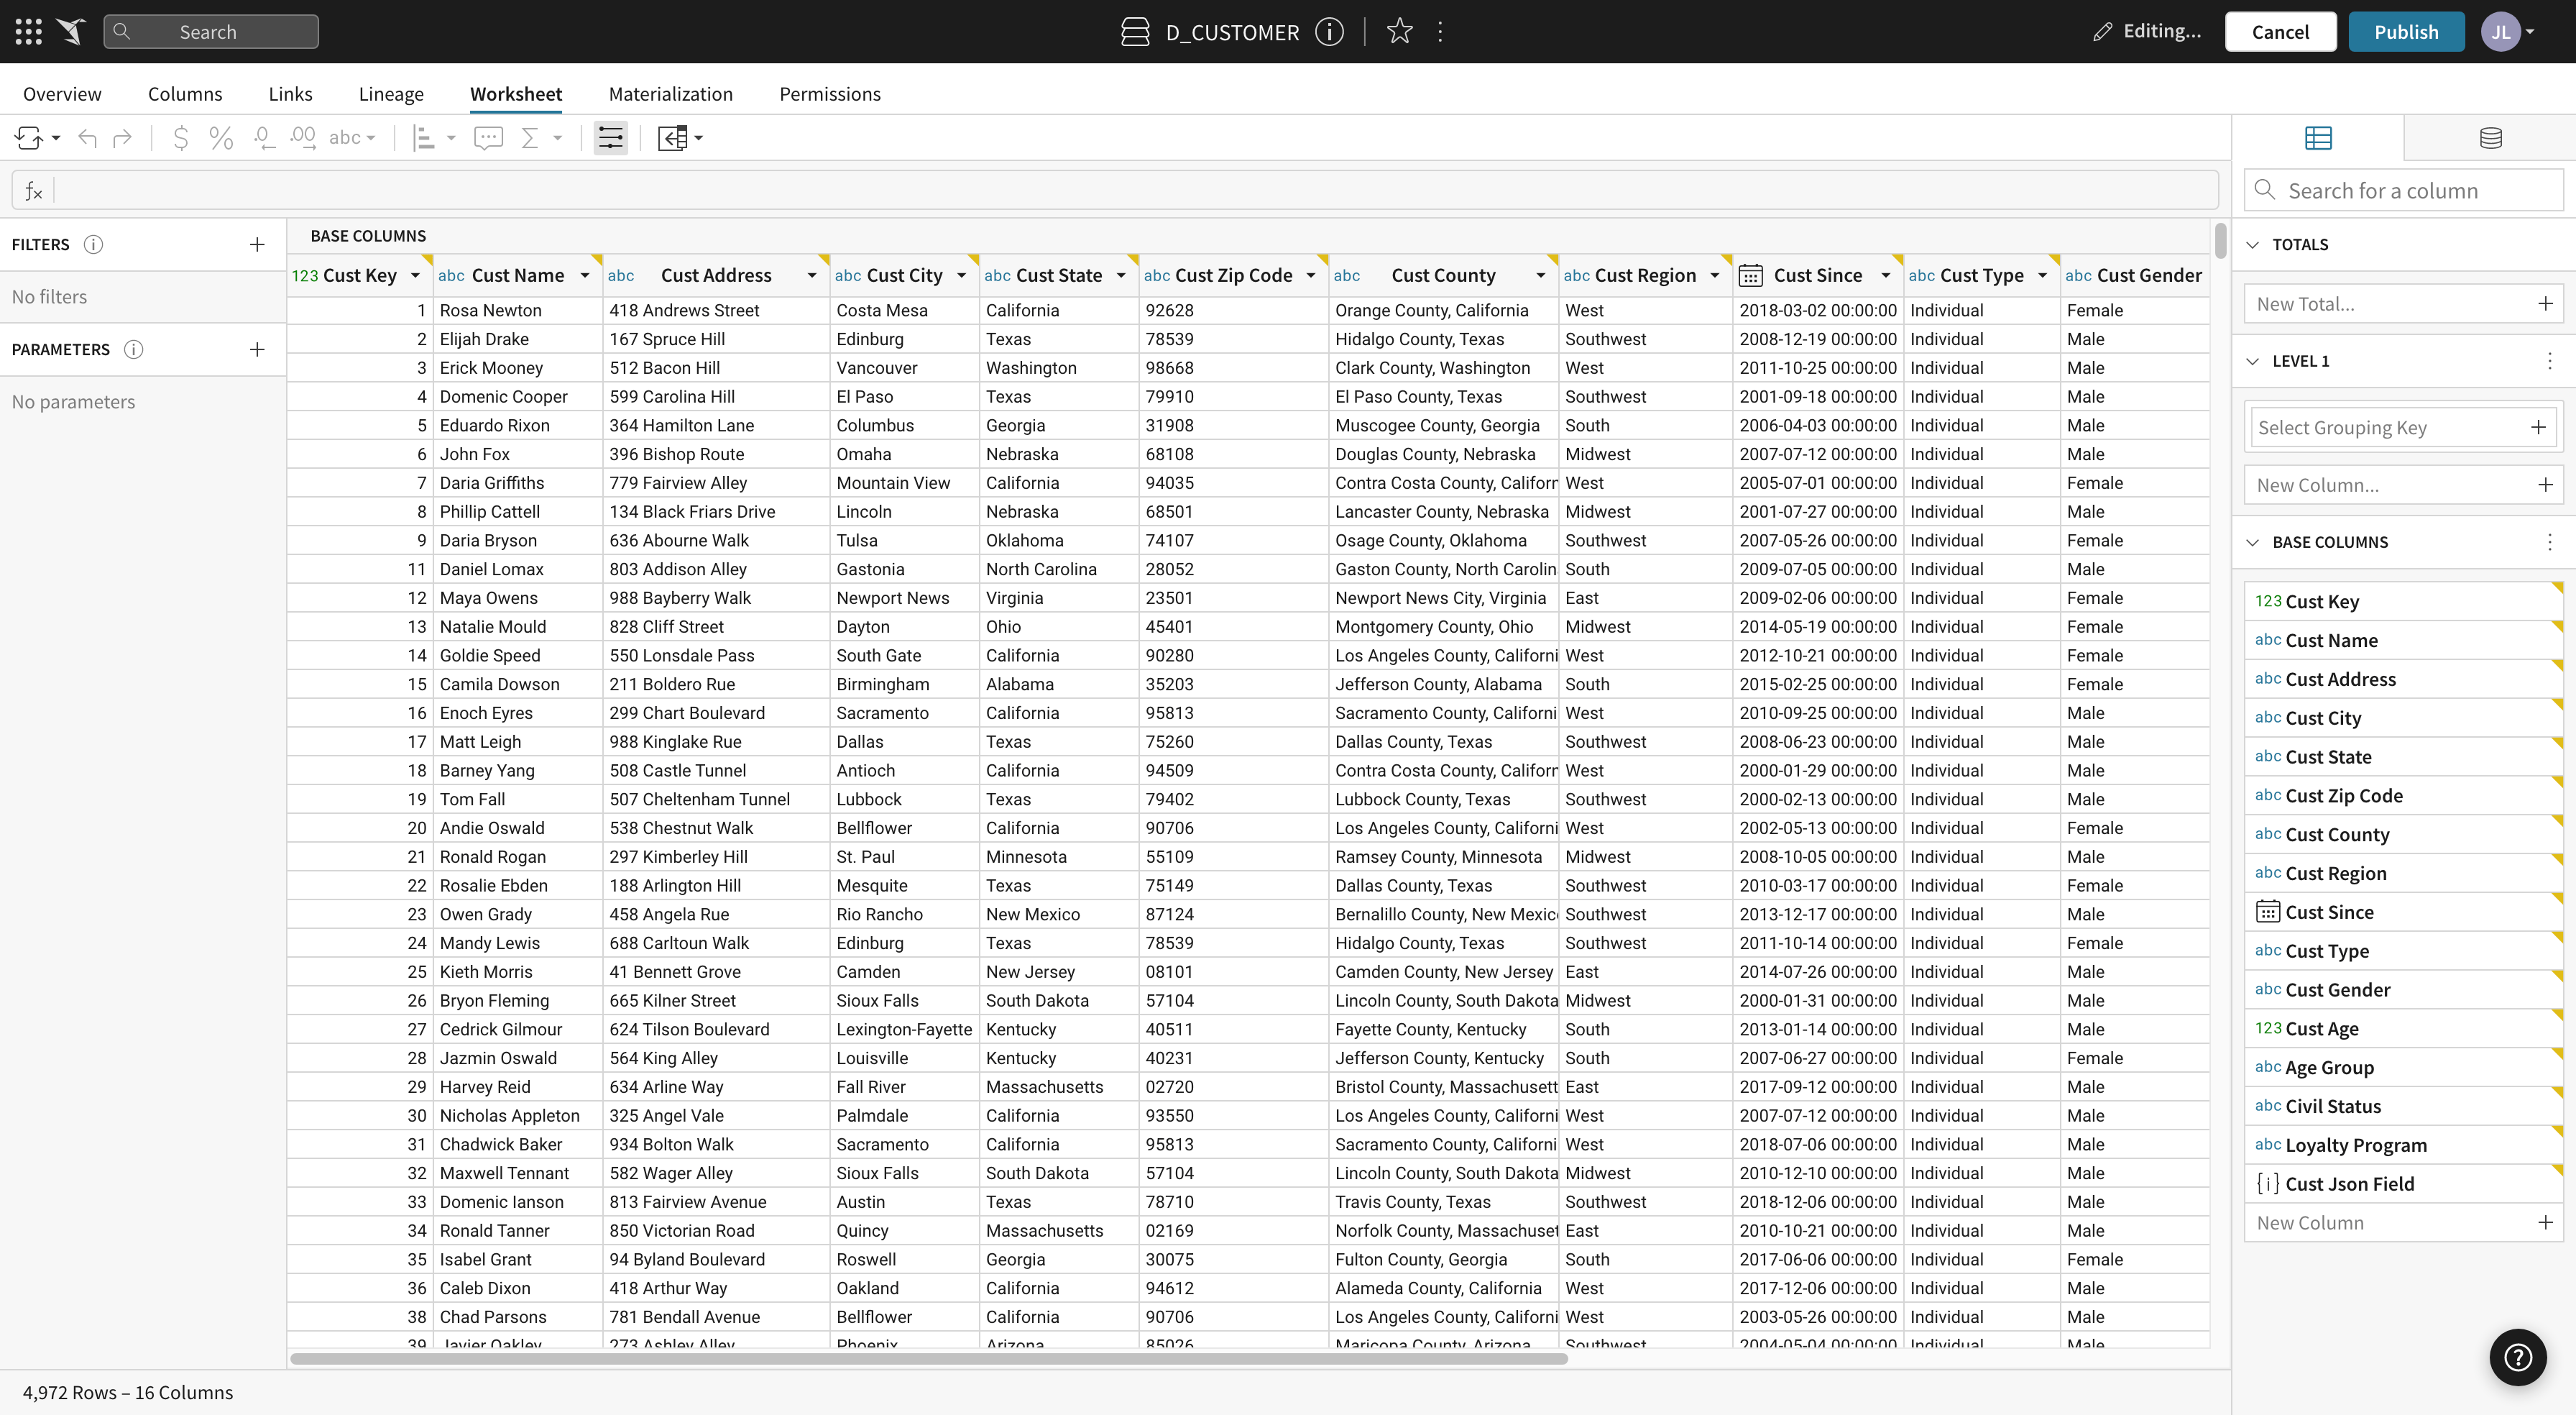Collapse the TOTALS section
This screenshot has height=1415, width=2576.
[x=2253, y=244]
